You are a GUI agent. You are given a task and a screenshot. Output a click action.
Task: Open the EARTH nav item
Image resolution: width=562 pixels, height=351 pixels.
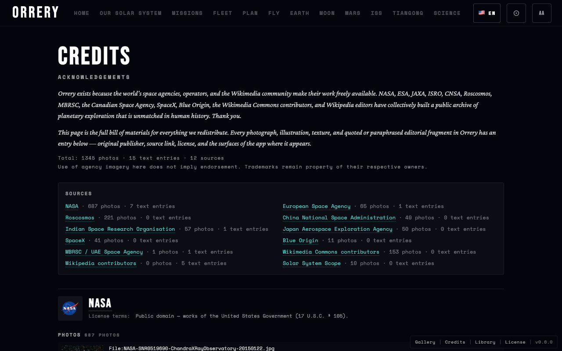[299, 13]
